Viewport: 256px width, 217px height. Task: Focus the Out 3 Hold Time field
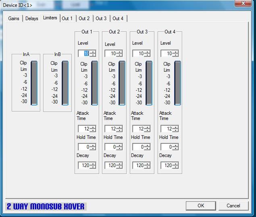138,147
